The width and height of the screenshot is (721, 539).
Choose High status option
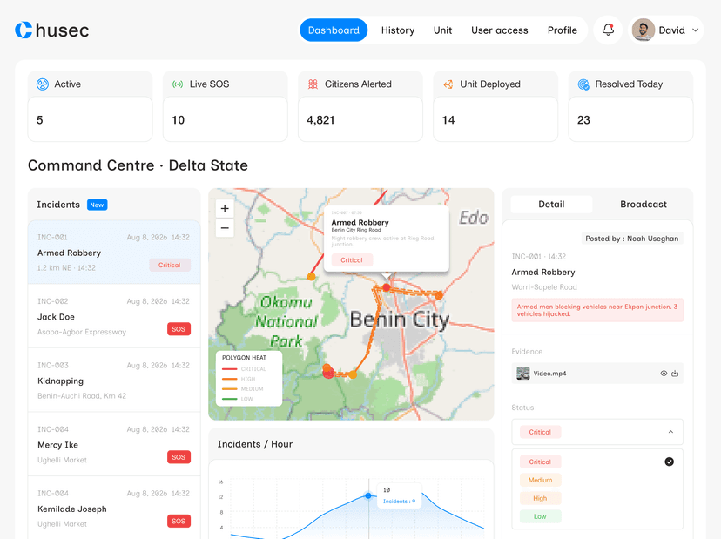coord(540,499)
